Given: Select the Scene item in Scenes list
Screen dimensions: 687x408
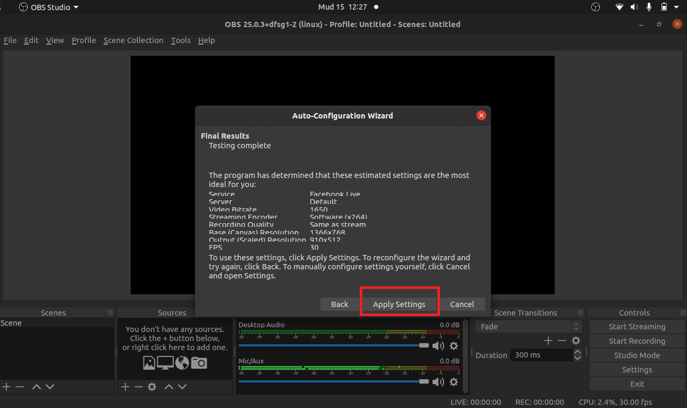Looking at the screenshot, I should click(x=57, y=323).
